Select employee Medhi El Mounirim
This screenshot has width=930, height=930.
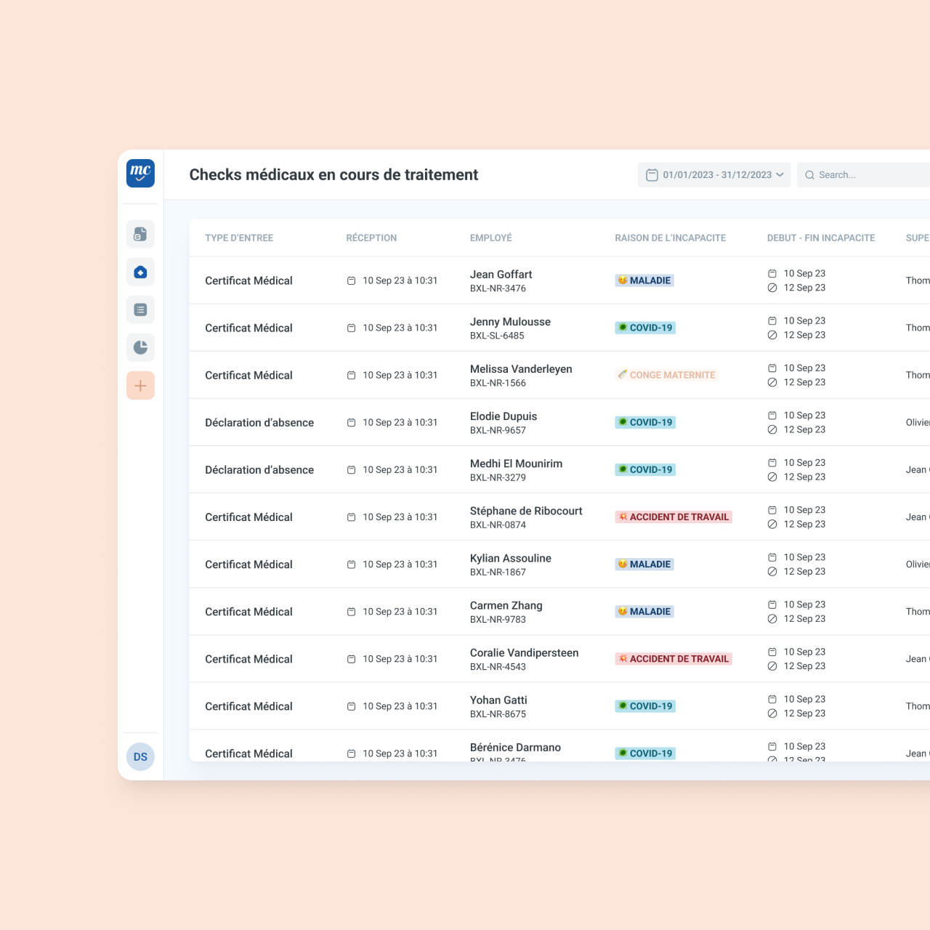516,463
